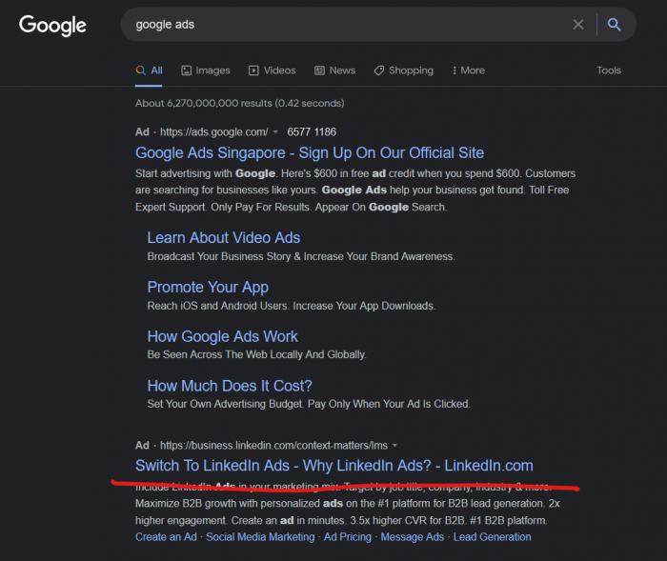Switch to the Images tab
667x561 pixels.
point(206,70)
